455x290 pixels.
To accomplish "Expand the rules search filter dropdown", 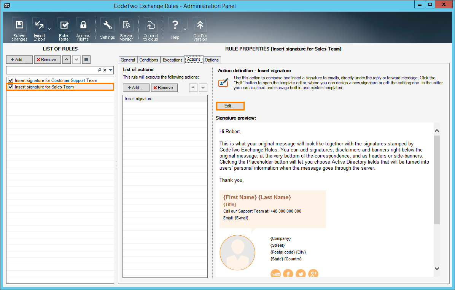I will coord(111,70).
